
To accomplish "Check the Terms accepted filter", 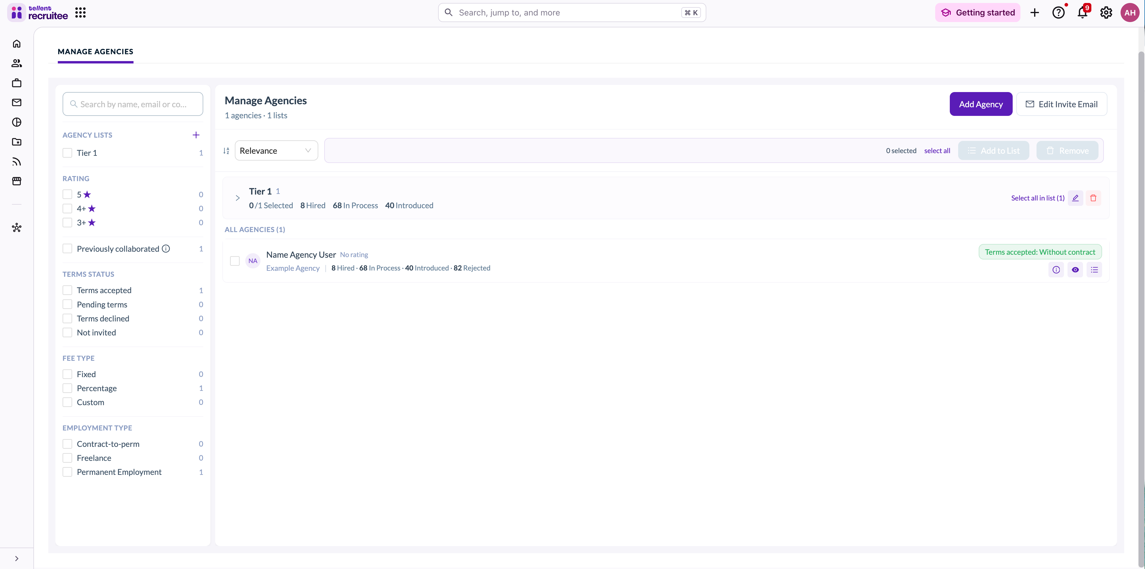I will [x=68, y=290].
